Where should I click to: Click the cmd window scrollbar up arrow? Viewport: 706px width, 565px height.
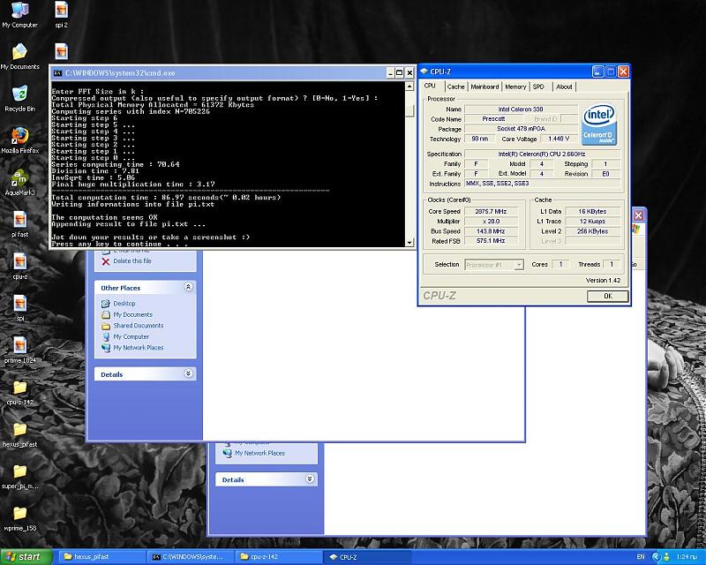coord(409,86)
